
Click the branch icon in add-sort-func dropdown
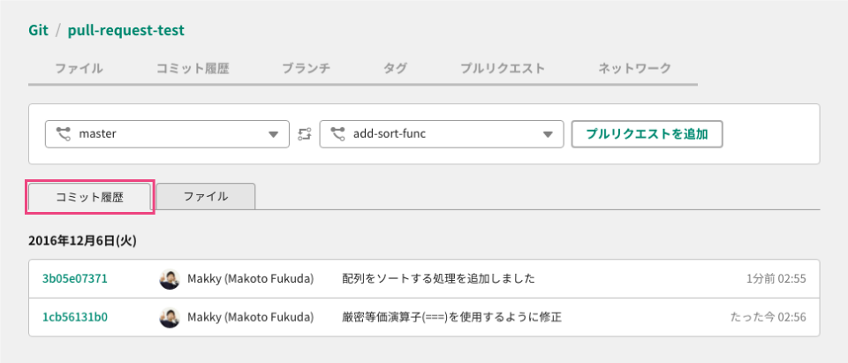coord(338,133)
